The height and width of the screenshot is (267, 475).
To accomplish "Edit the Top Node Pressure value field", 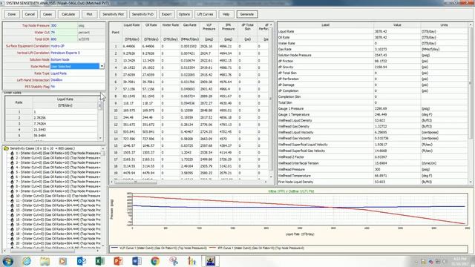I will (64, 25).
